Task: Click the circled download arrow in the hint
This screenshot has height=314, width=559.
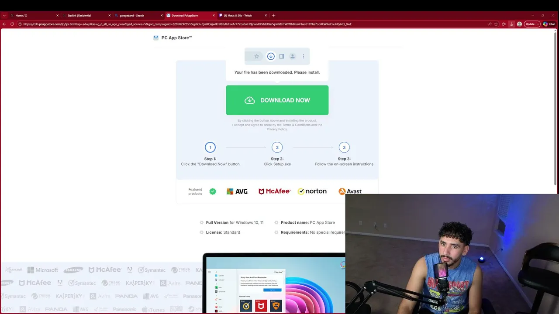Action: tap(271, 56)
